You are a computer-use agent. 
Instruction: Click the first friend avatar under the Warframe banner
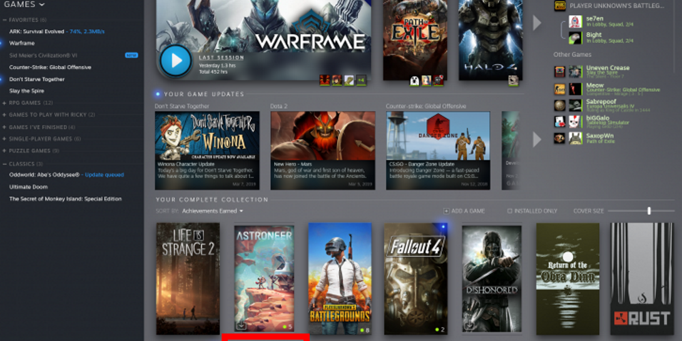click(x=325, y=80)
